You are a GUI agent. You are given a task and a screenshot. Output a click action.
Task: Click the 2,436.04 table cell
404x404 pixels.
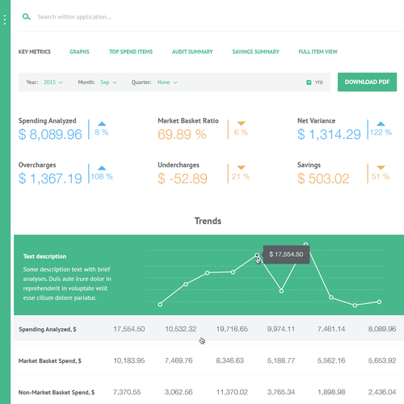(382, 392)
